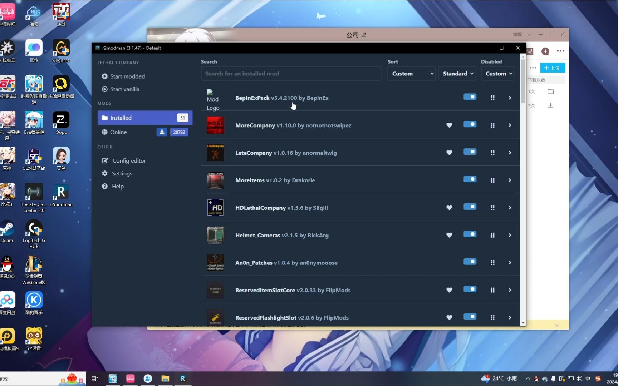Toggle An0n_Patches mod enabled switch

(x=470, y=262)
